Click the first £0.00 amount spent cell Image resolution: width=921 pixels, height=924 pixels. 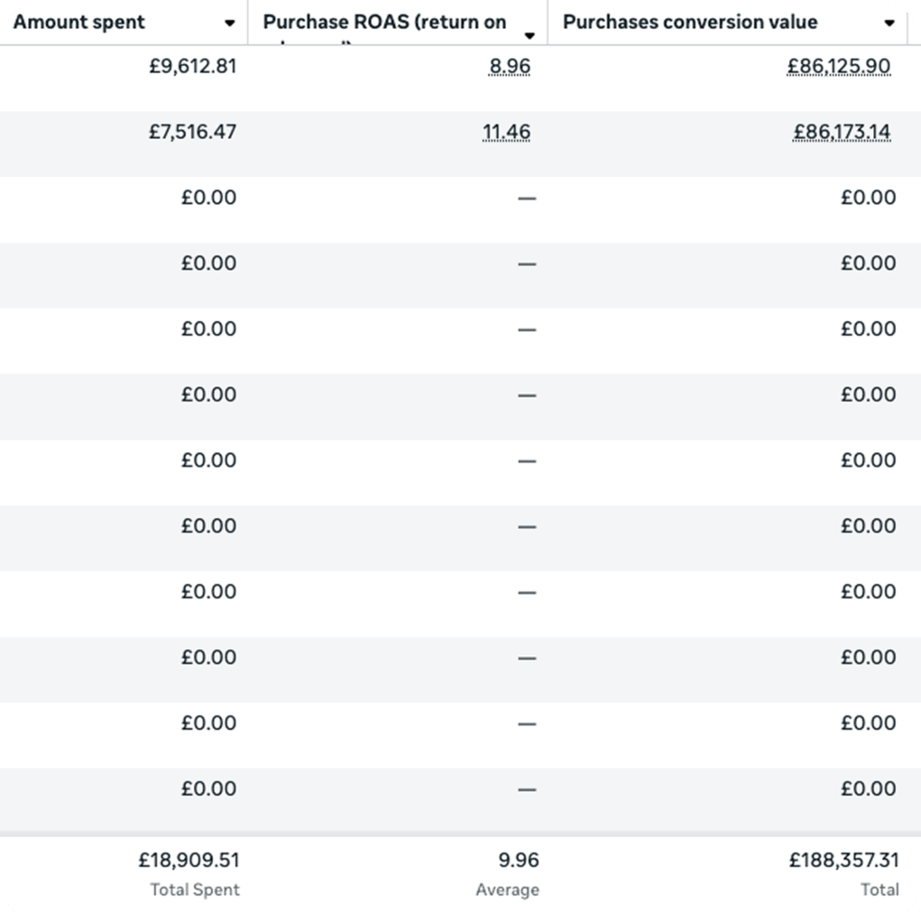[208, 198]
